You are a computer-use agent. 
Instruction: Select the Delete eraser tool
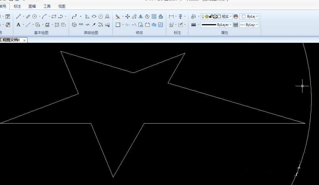click(x=118, y=17)
